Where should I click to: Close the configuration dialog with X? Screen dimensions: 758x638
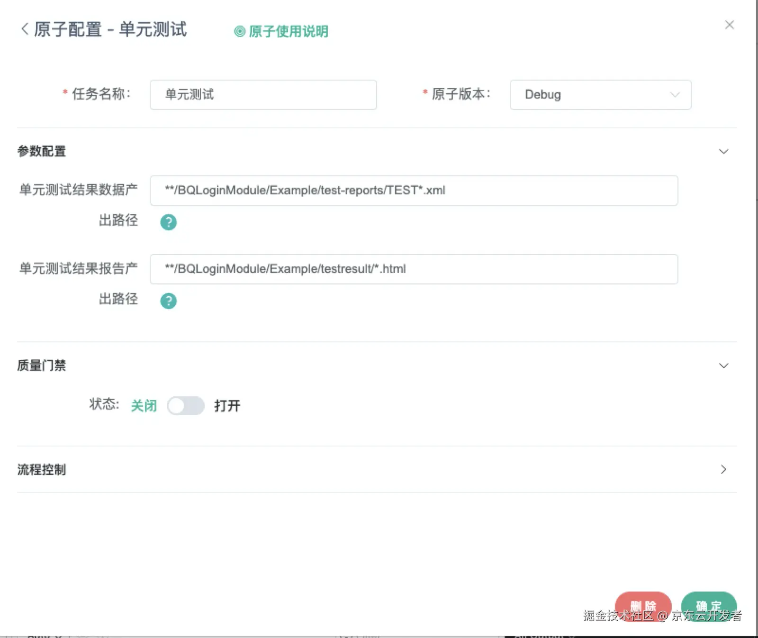pyautogui.click(x=730, y=25)
